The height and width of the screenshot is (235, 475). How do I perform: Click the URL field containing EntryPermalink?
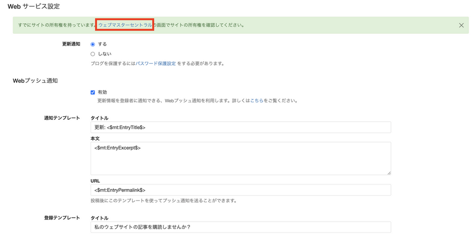(240, 190)
